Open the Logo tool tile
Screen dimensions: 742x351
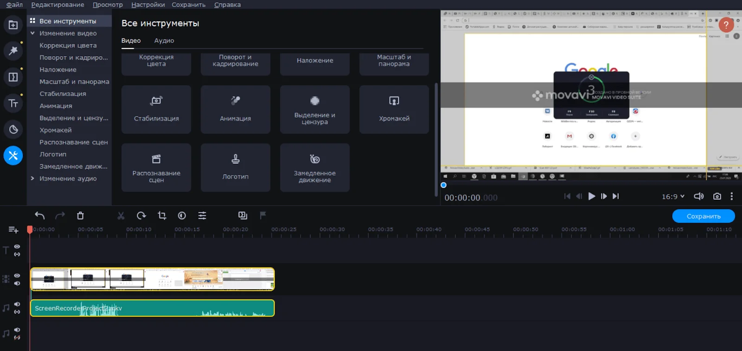[x=236, y=168]
